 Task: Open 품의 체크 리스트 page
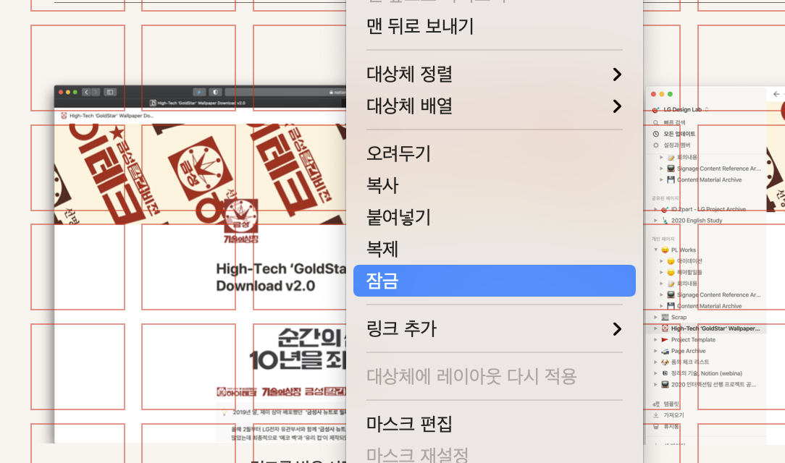pyautogui.click(x=690, y=362)
